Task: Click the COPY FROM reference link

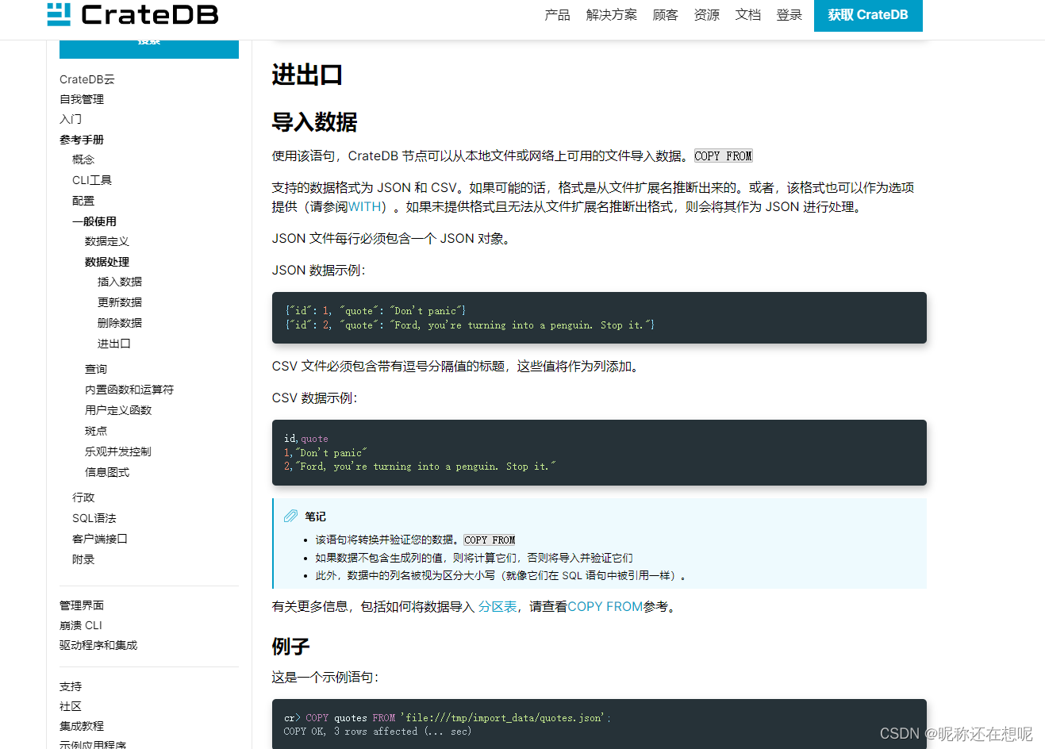Action: (x=605, y=607)
